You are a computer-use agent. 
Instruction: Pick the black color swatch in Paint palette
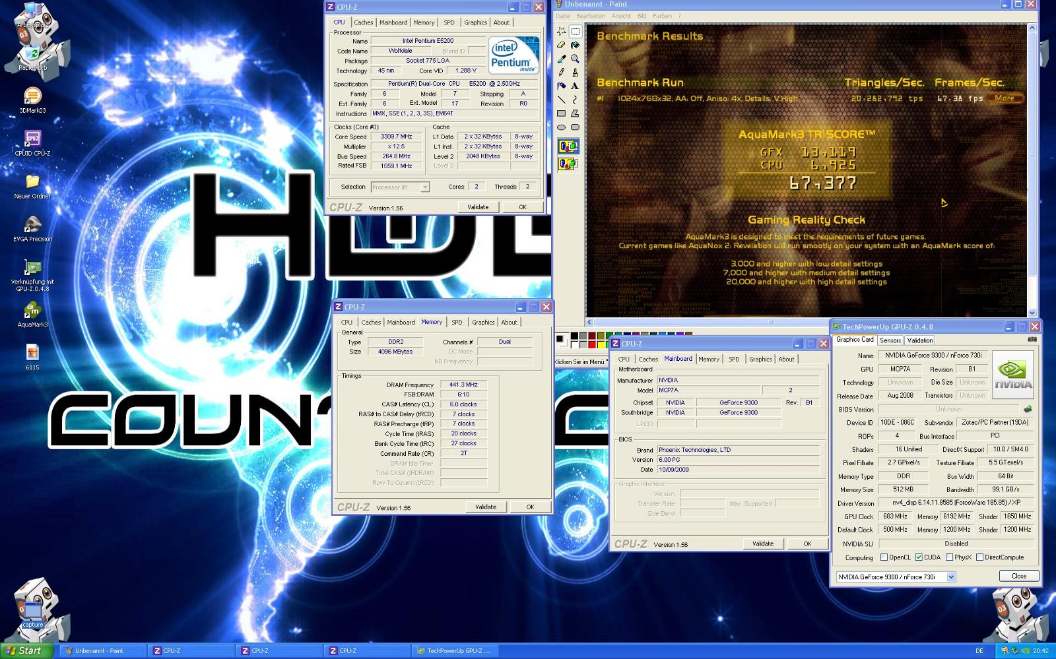574,336
